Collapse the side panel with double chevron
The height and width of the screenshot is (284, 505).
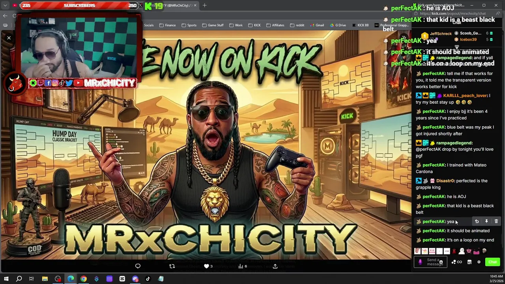tap(404, 38)
